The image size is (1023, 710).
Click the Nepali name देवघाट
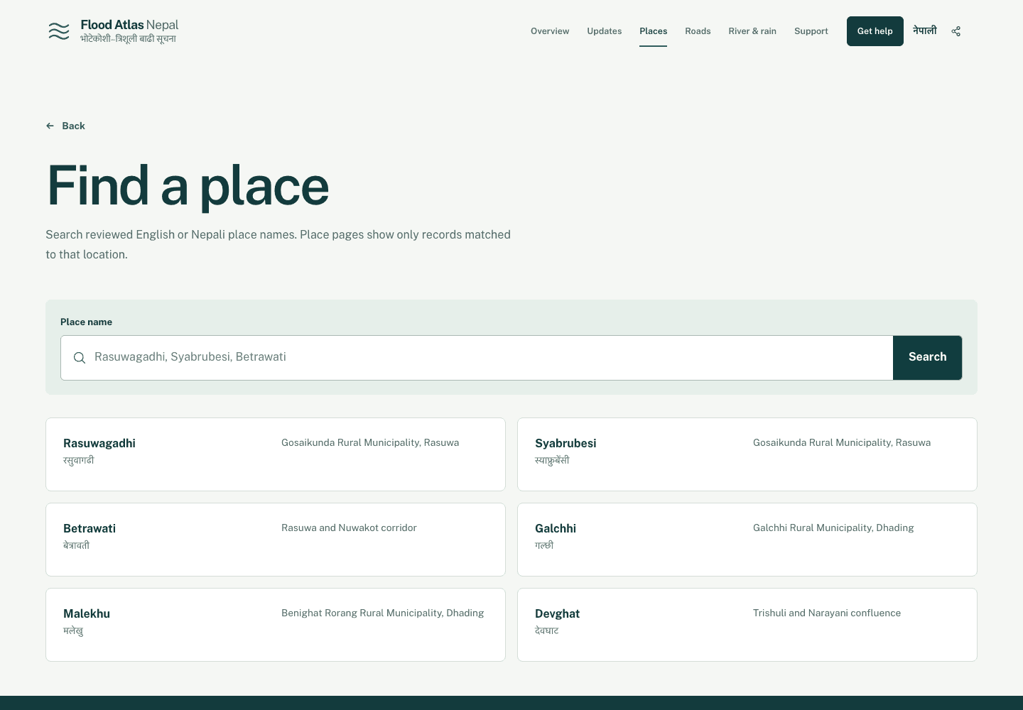click(x=547, y=630)
